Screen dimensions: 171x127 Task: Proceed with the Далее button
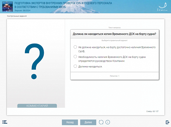coord(88,122)
